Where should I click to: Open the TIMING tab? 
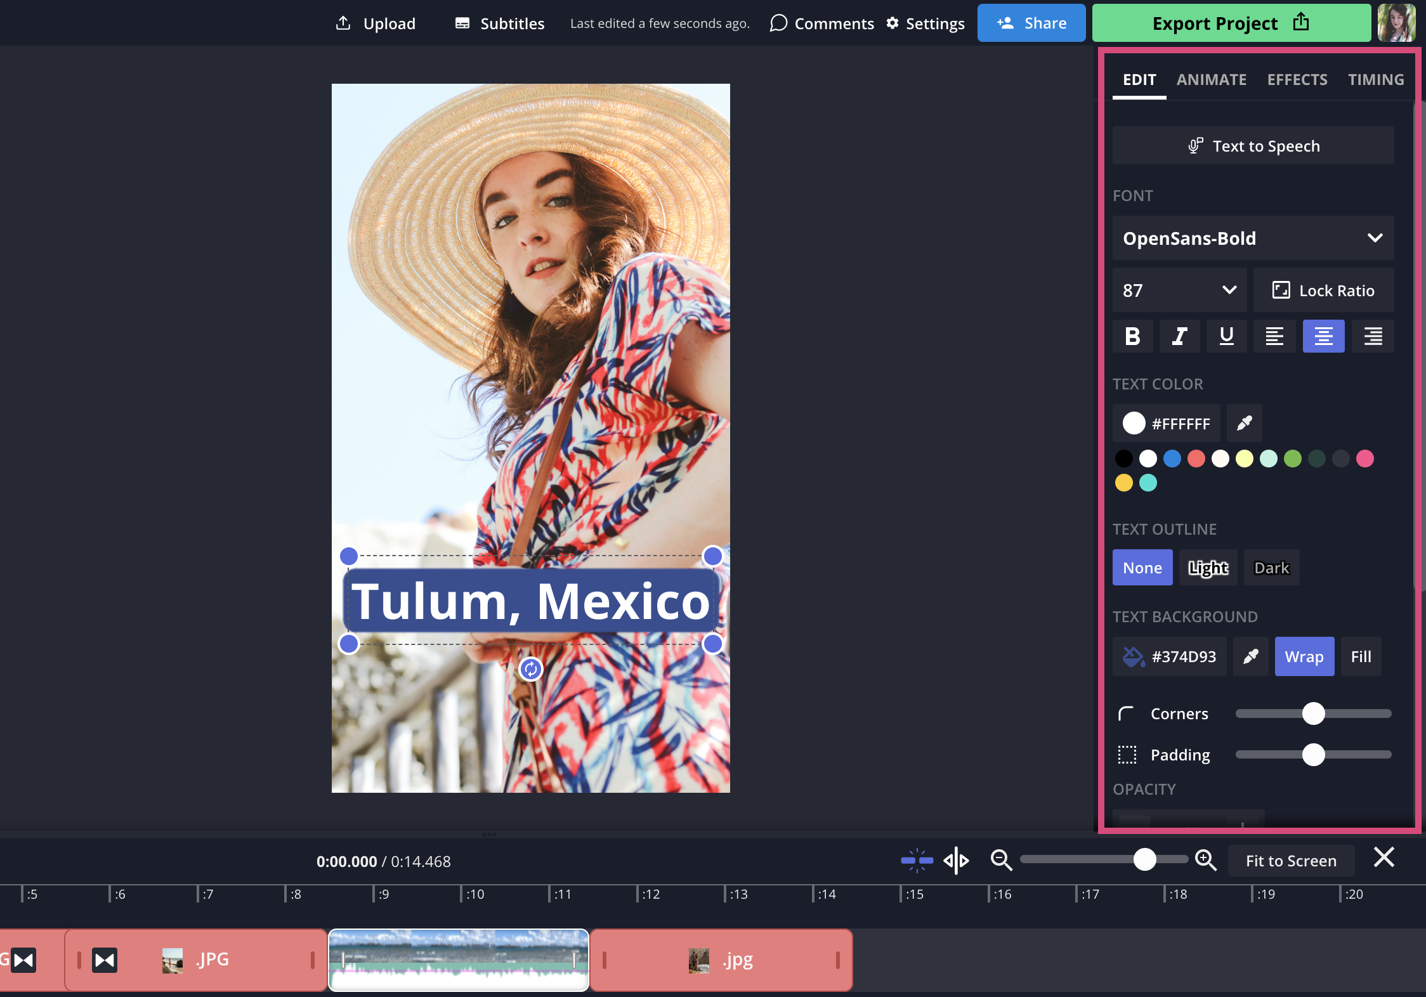(1375, 79)
